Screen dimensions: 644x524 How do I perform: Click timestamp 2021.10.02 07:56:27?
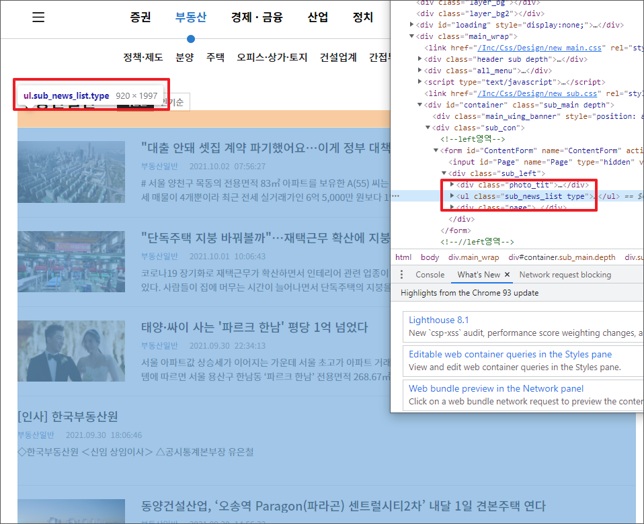[x=227, y=166]
